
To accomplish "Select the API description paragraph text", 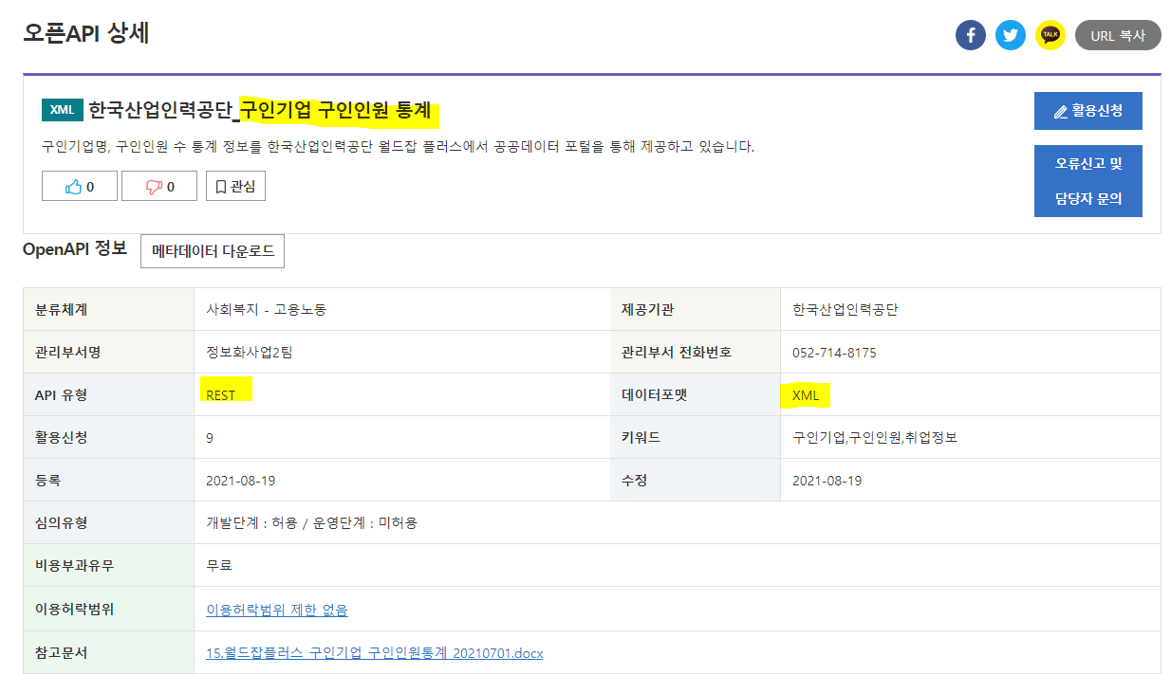I will [399, 147].
